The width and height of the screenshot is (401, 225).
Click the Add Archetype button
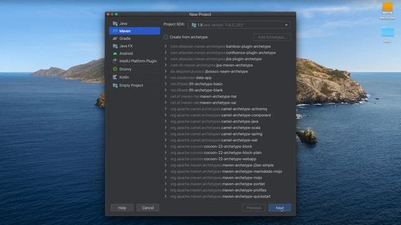(272, 37)
